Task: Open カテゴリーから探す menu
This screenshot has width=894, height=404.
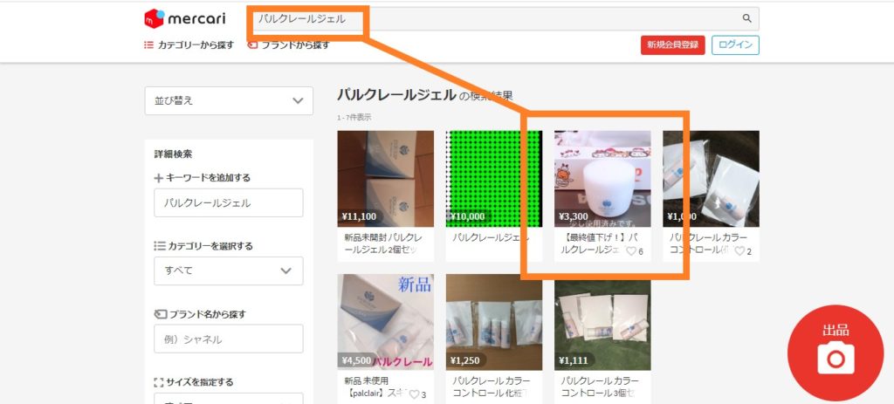Action: tap(189, 45)
